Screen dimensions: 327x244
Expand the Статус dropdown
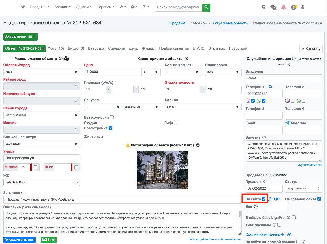point(304,189)
